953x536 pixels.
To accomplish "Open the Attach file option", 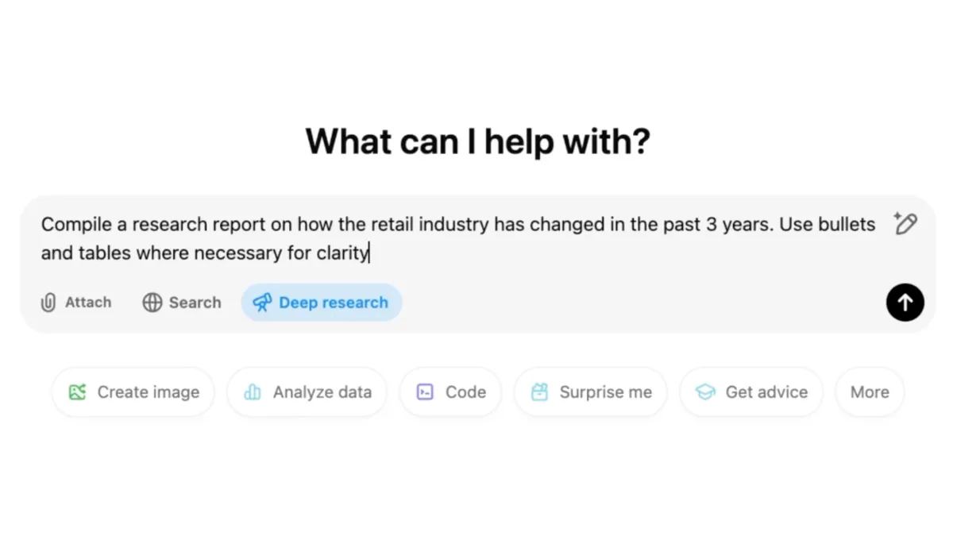I will point(76,303).
